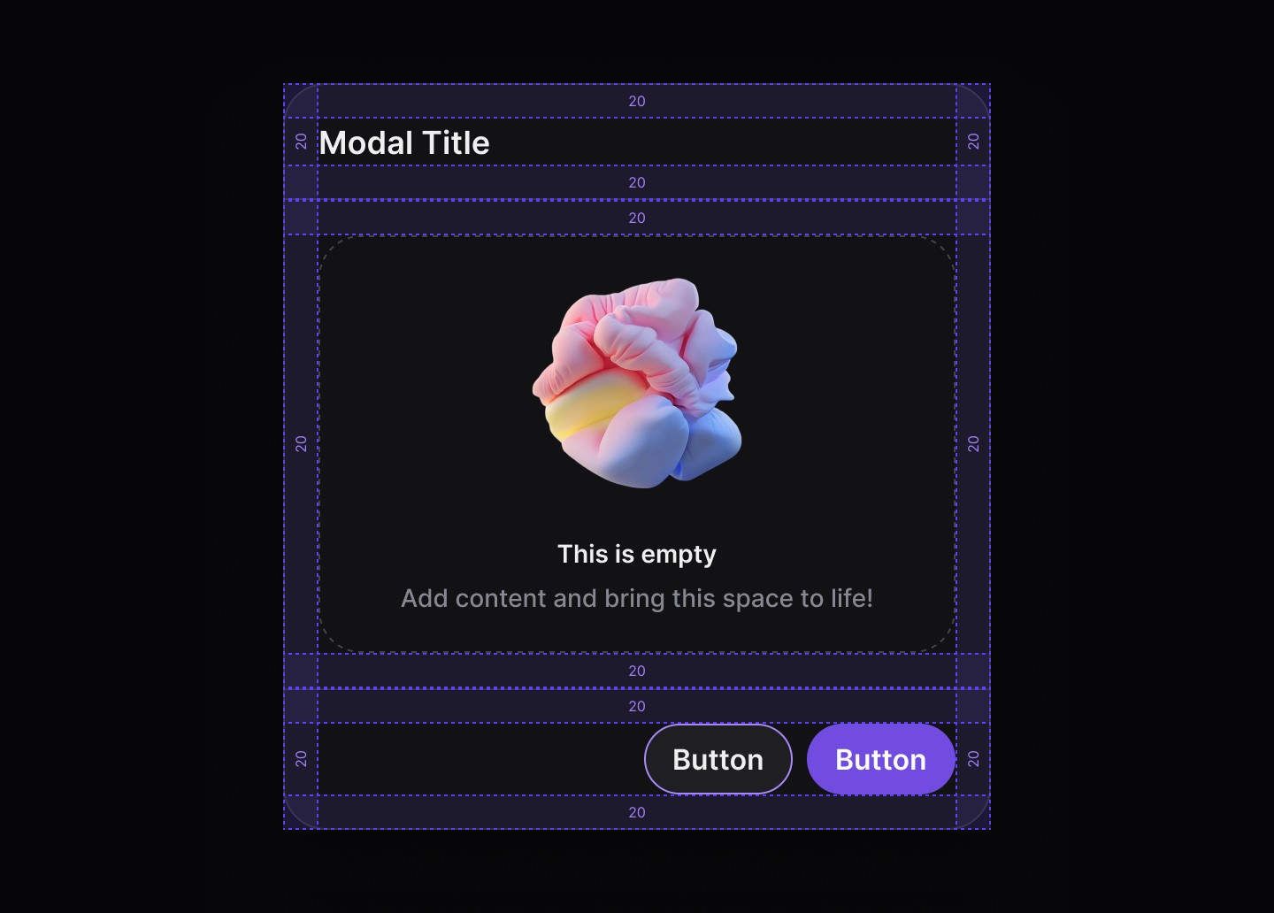Image resolution: width=1274 pixels, height=913 pixels.
Task: Click the 20 label right of the empty-state box
Action: click(973, 444)
